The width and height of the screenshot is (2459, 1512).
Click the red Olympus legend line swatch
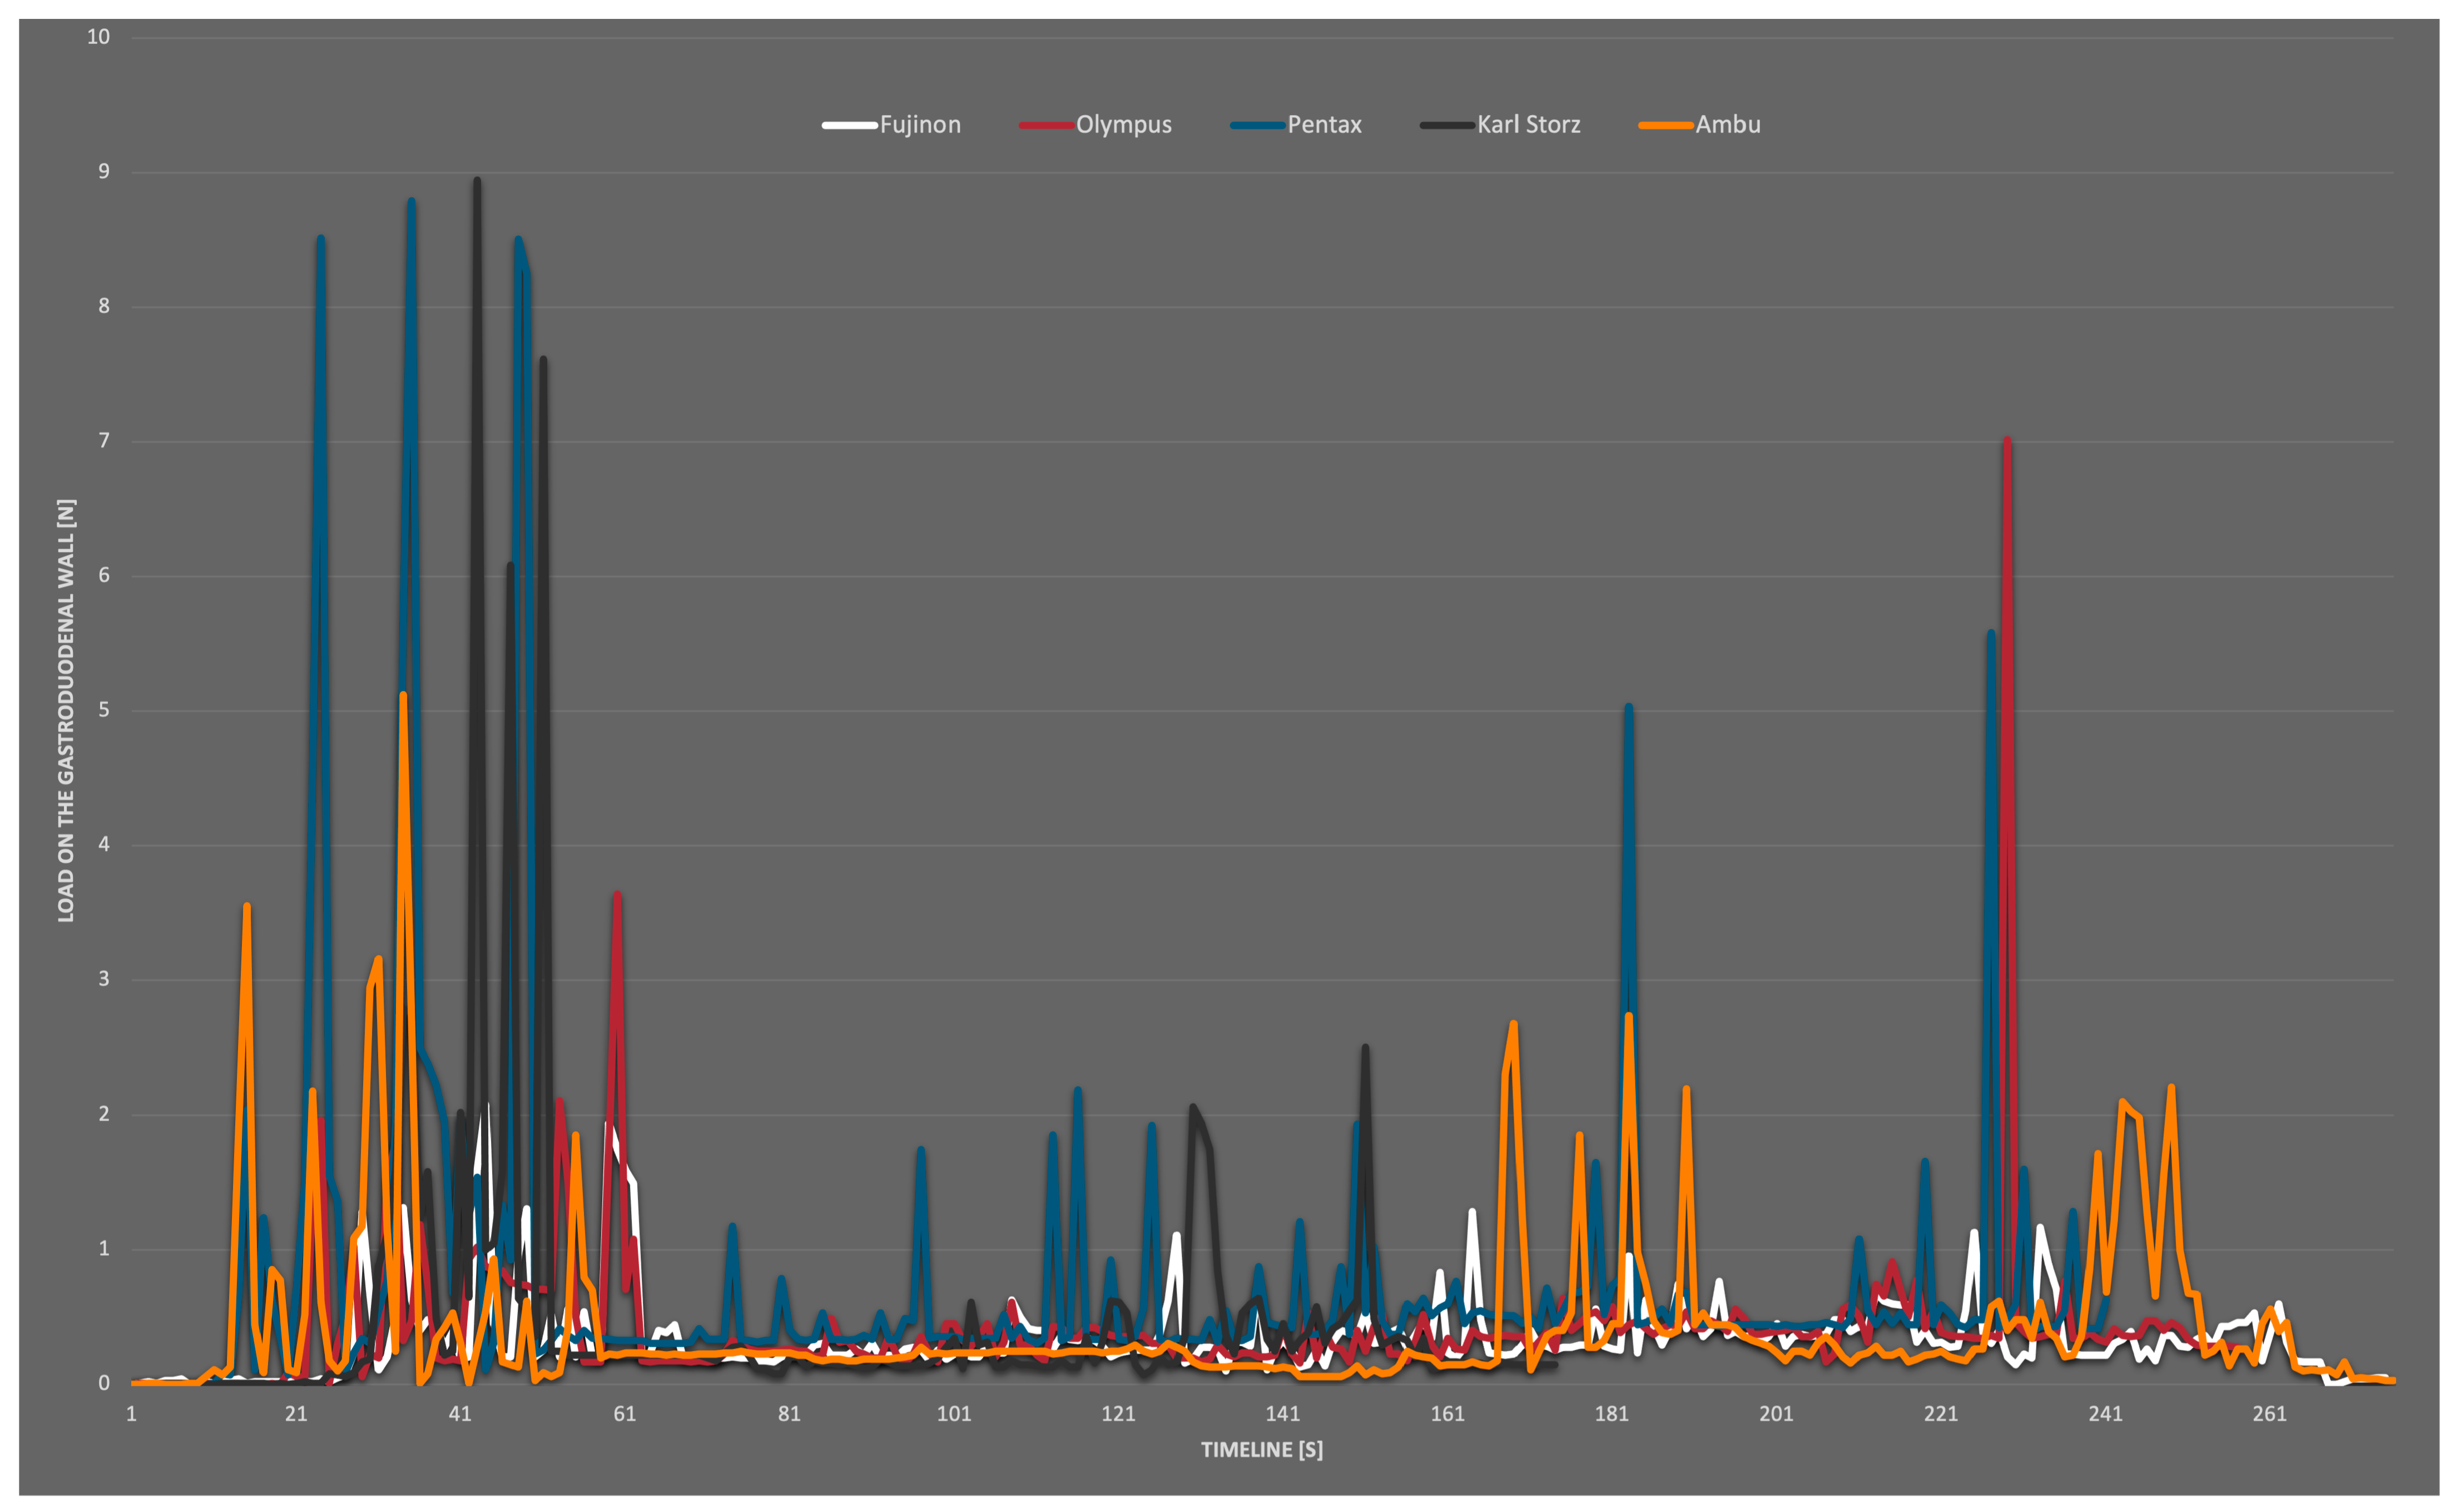tap(1045, 126)
